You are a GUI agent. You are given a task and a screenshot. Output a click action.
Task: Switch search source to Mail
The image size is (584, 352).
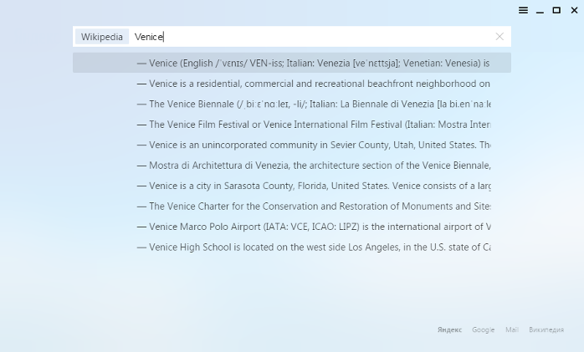[512, 329]
